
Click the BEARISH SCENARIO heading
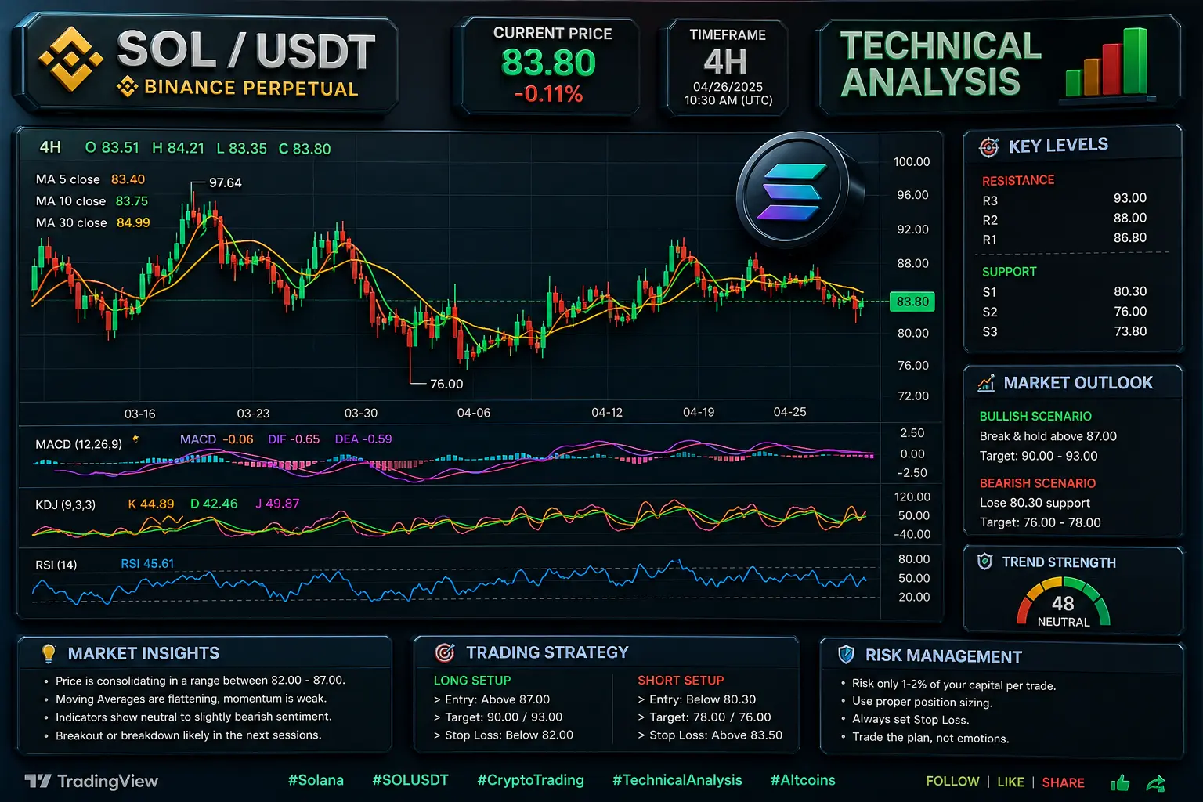click(x=1038, y=483)
